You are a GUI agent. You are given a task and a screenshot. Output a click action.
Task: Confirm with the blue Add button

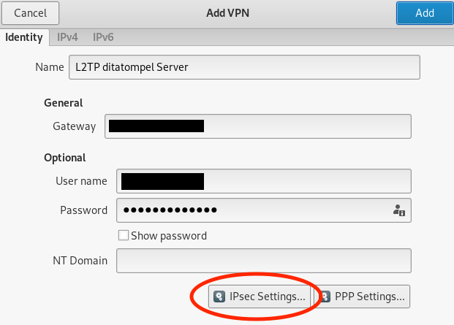[x=425, y=13]
